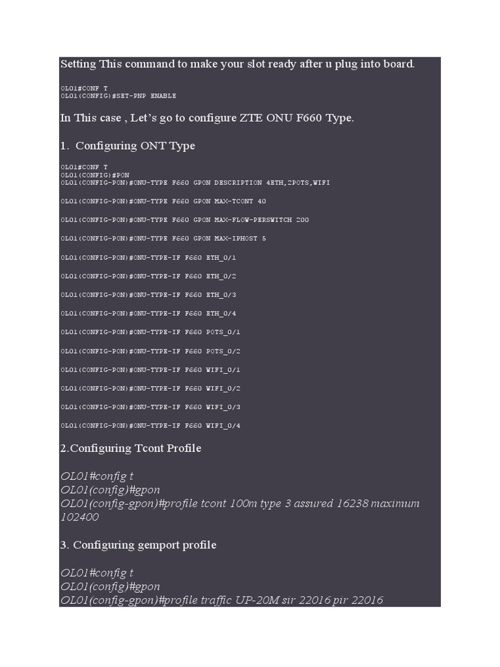Click the 'Setting This command' intro sentence

pyautogui.click(x=237, y=64)
